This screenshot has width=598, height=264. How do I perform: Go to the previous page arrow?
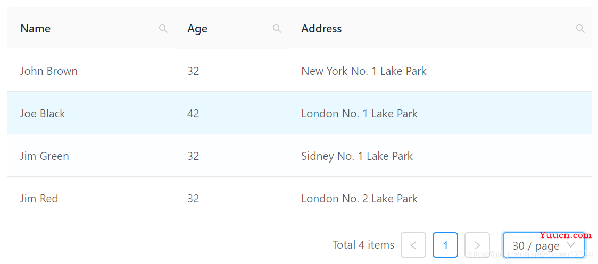(413, 245)
